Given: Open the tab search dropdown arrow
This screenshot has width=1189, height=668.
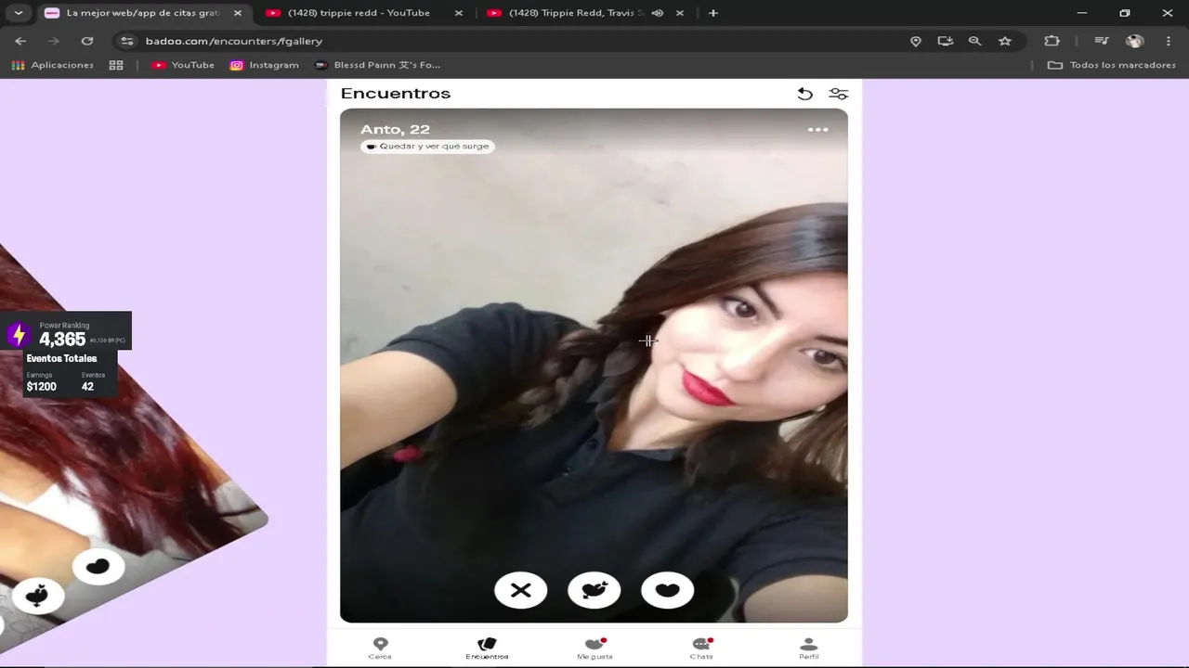Looking at the screenshot, I should [18, 13].
